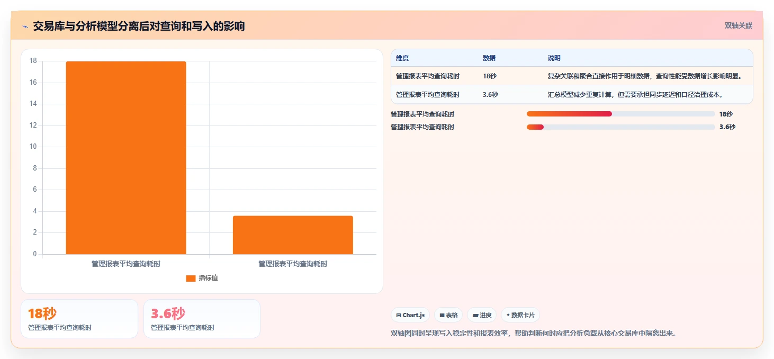Screen dimensions: 774x359
Task: Toggle the 指标值 legend item
Action: click(202, 278)
